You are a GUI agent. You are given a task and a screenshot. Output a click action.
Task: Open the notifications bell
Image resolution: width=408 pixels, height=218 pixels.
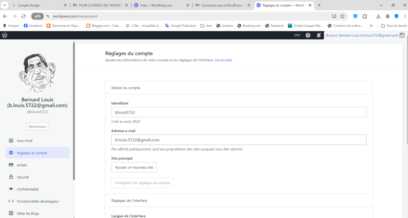319,35
